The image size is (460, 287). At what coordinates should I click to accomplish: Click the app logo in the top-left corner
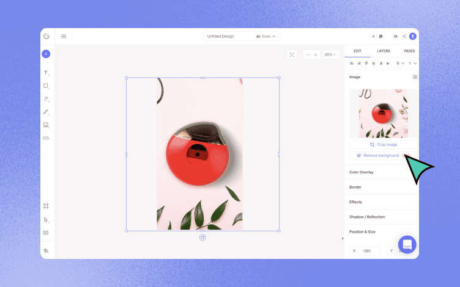[46, 36]
